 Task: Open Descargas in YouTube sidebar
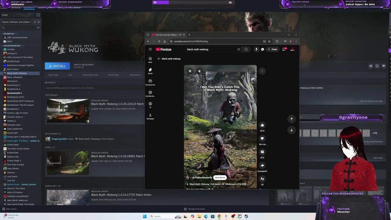point(150,116)
